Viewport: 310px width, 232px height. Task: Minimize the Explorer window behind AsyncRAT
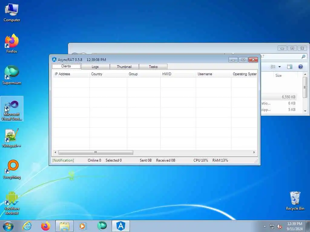(282, 48)
